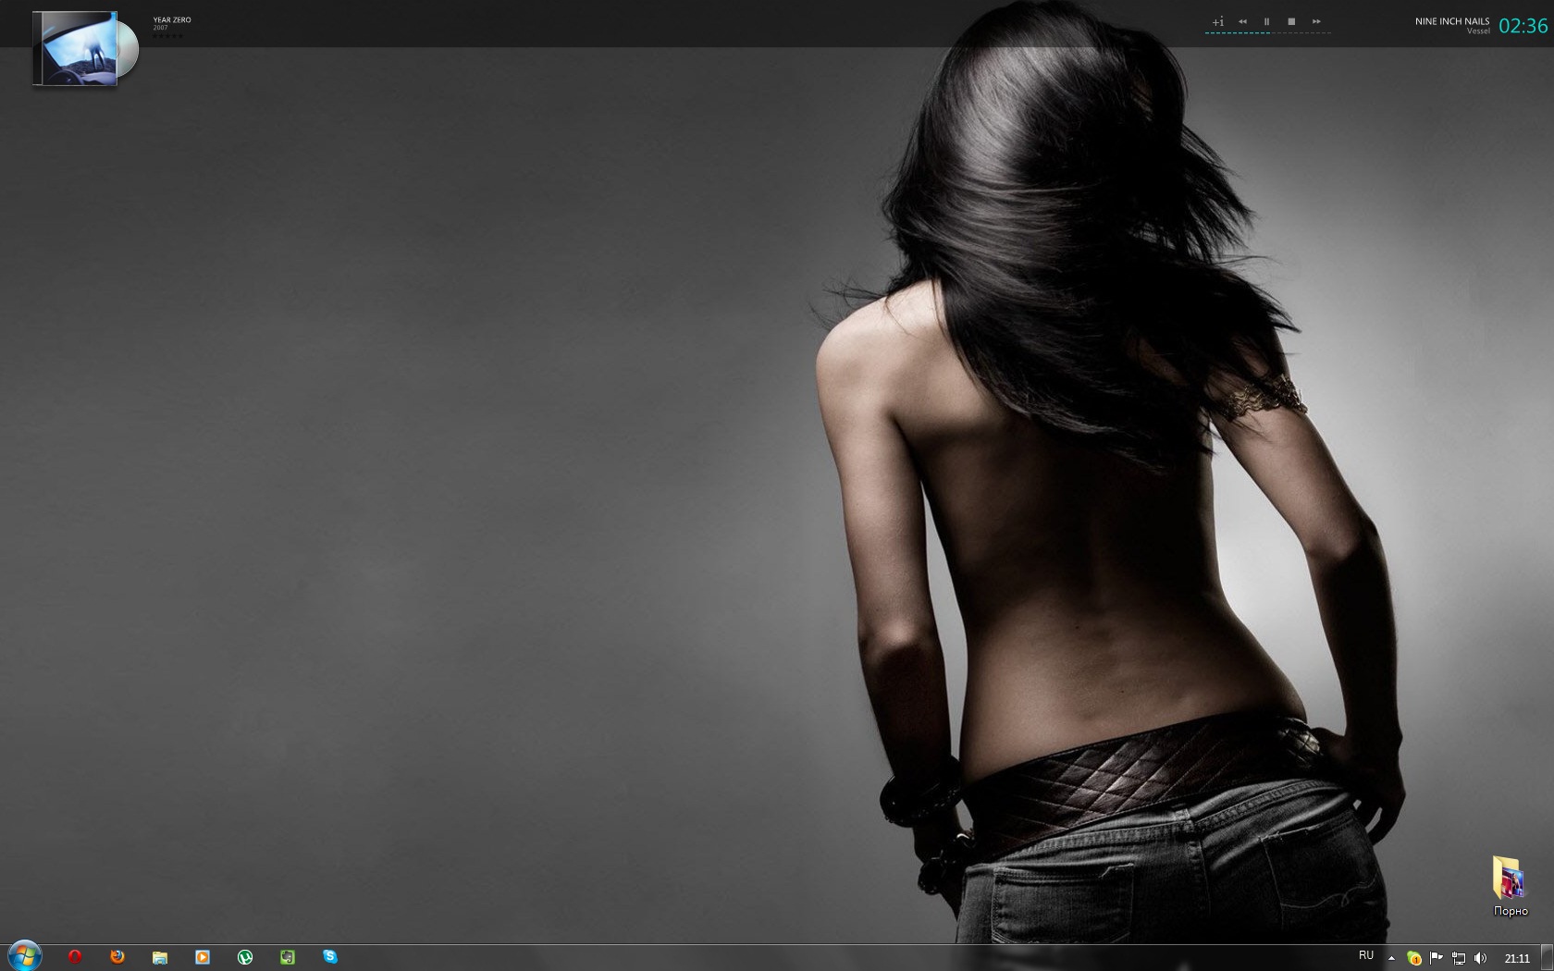Skip to the next track
The width and height of the screenshot is (1554, 971).
coord(1316,21)
